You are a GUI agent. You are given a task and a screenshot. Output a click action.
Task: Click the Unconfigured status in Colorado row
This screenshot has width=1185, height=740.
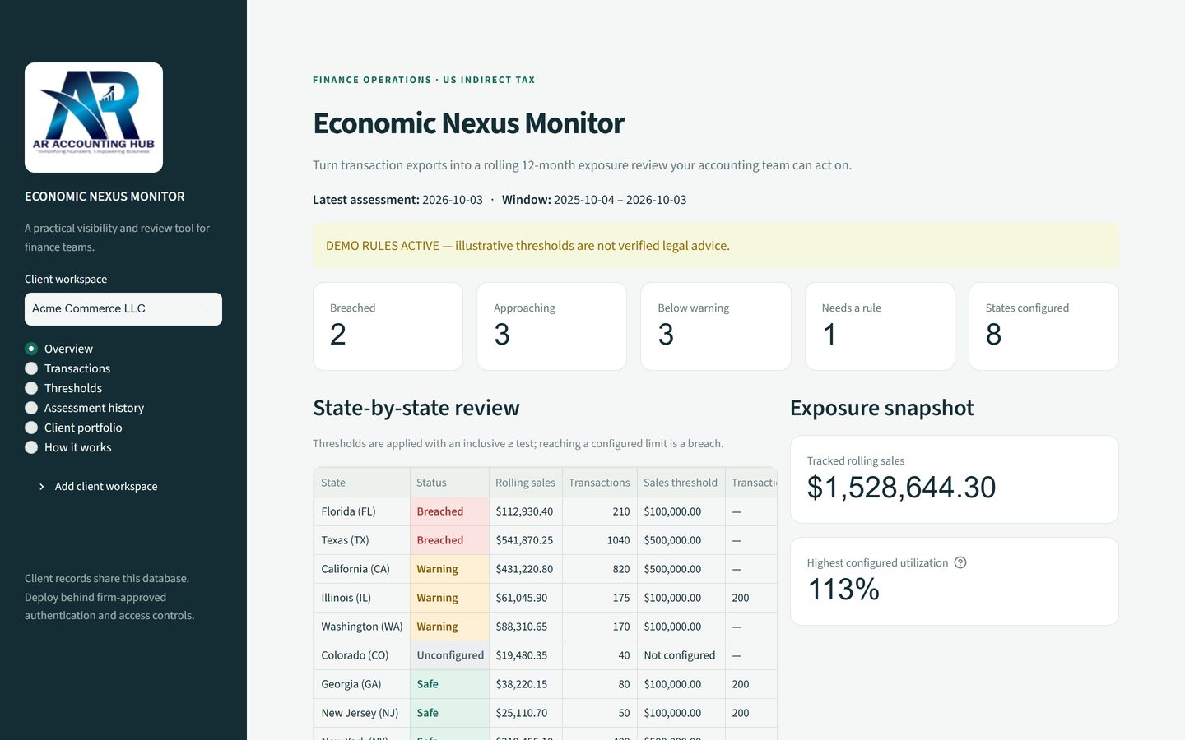click(x=449, y=655)
